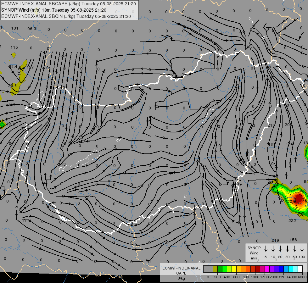The height and width of the screenshot is (283, 308).
Task: Click the 5 m/s wind arrow in legend
Action: [x=266, y=249]
